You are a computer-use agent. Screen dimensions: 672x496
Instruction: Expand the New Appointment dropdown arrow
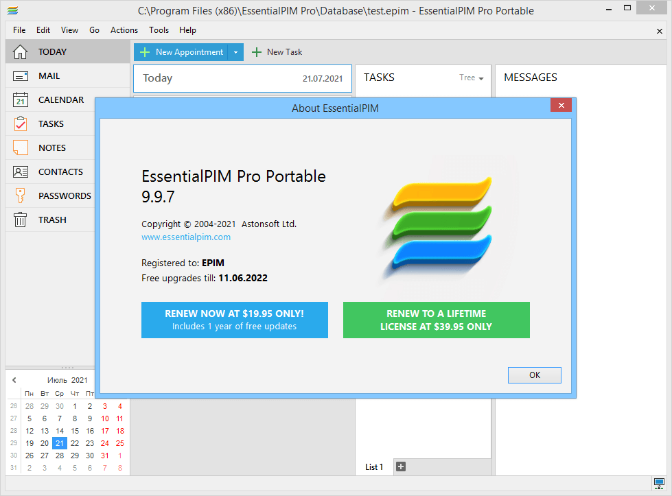[235, 52]
